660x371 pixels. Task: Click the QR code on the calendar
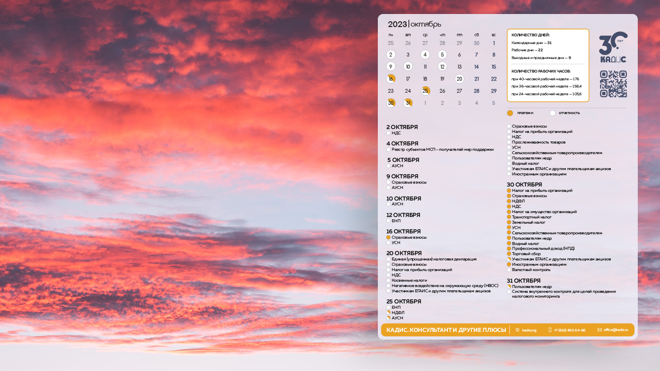[x=613, y=84]
